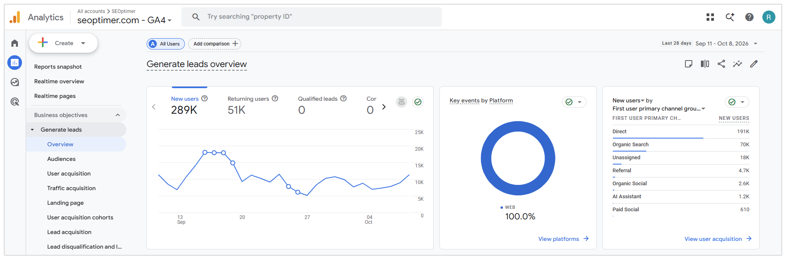The image size is (786, 260).
Task: Customize report with pencil icon
Action: point(754,64)
